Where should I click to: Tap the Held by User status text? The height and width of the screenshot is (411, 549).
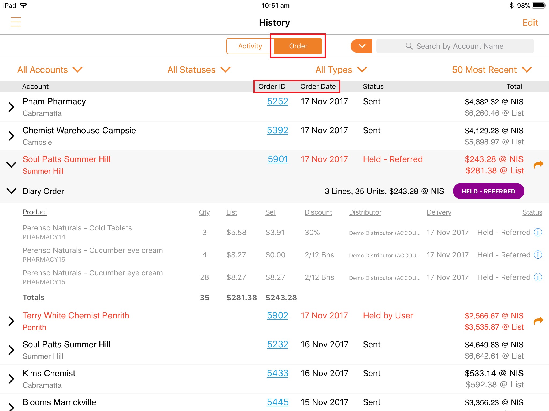(388, 315)
